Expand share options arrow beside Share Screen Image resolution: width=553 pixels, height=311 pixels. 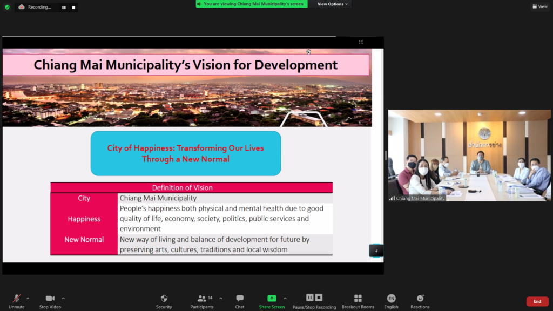click(x=285, y=298)
